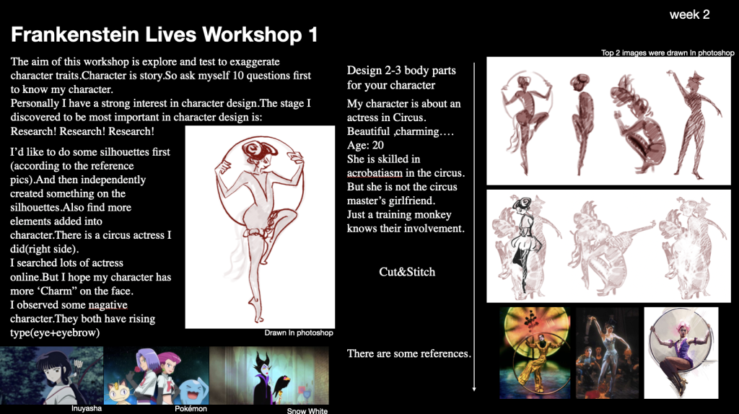Select the top silhouette sketches panel
The image size is (739, 414).
tap(608, 121)
